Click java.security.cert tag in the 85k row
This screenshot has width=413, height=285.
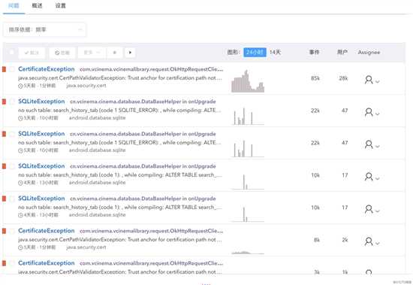coord(86,86)
